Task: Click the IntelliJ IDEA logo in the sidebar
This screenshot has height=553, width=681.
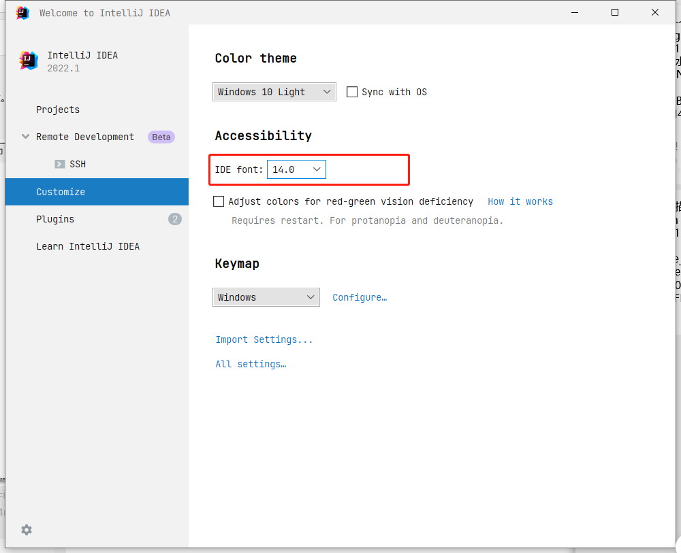Action: click(x=29, y=61)
